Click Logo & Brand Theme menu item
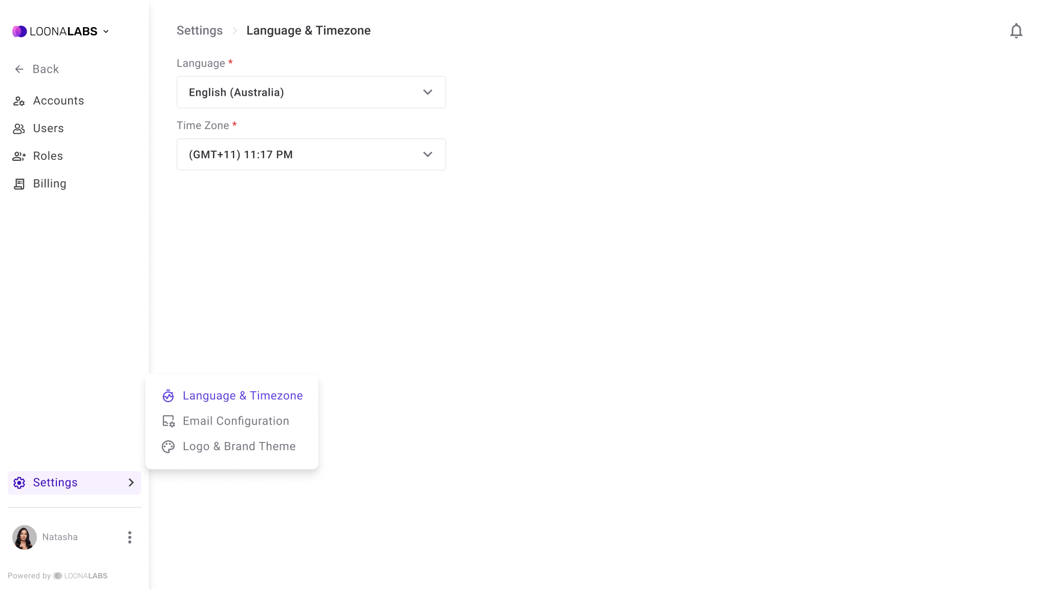Image resolution: width=1049 pixels, height=590 pixels. pos(239,446)
